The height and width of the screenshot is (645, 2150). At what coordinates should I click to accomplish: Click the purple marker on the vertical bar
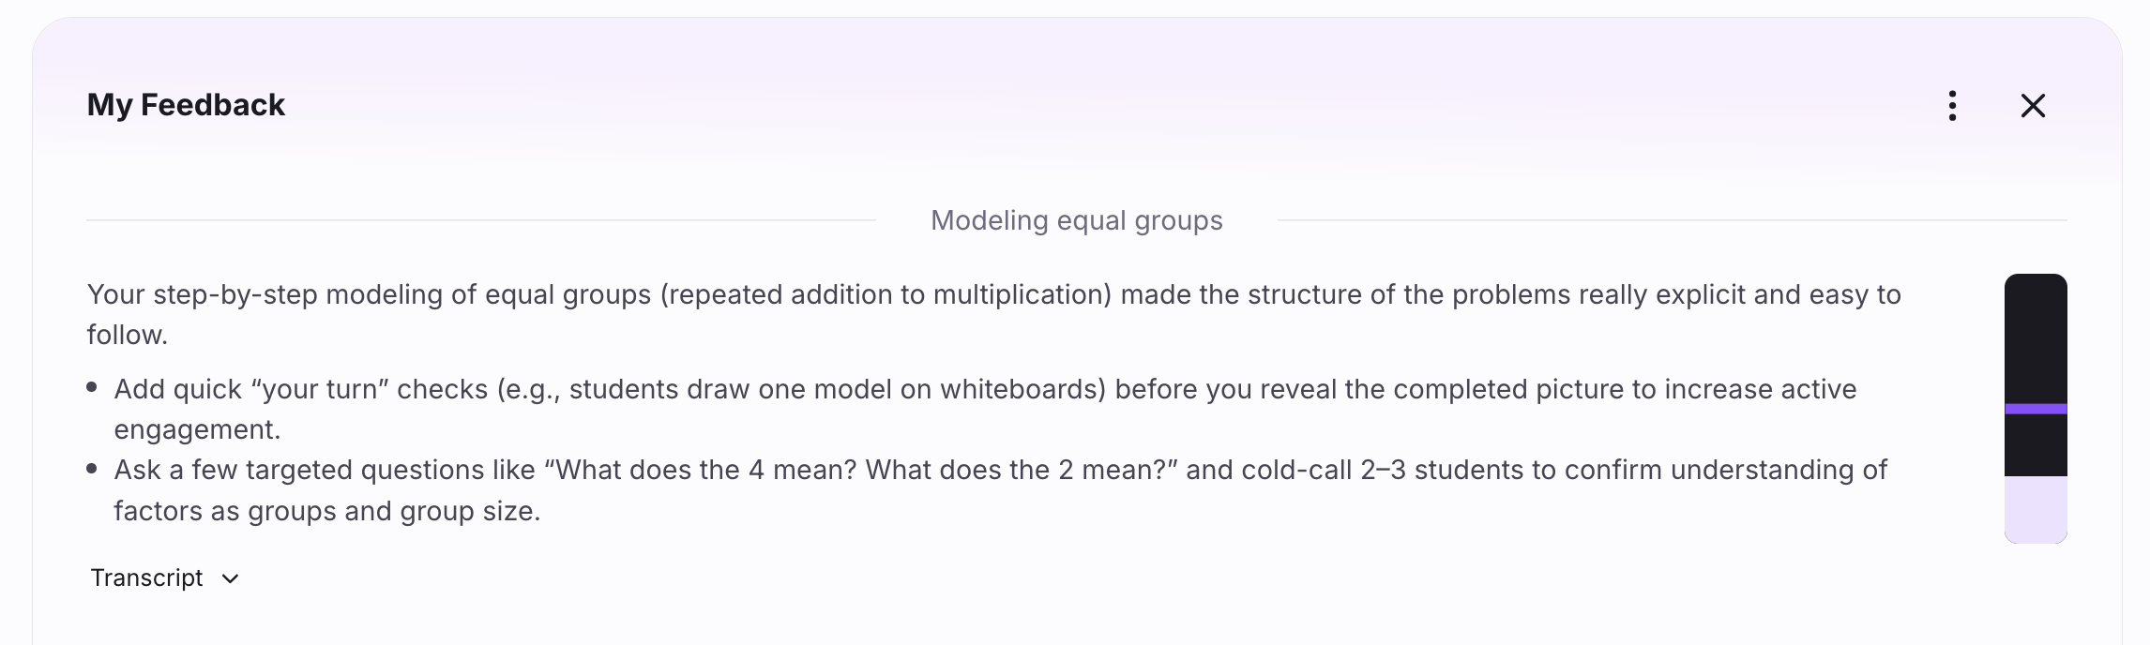[x=2036, y=409]
